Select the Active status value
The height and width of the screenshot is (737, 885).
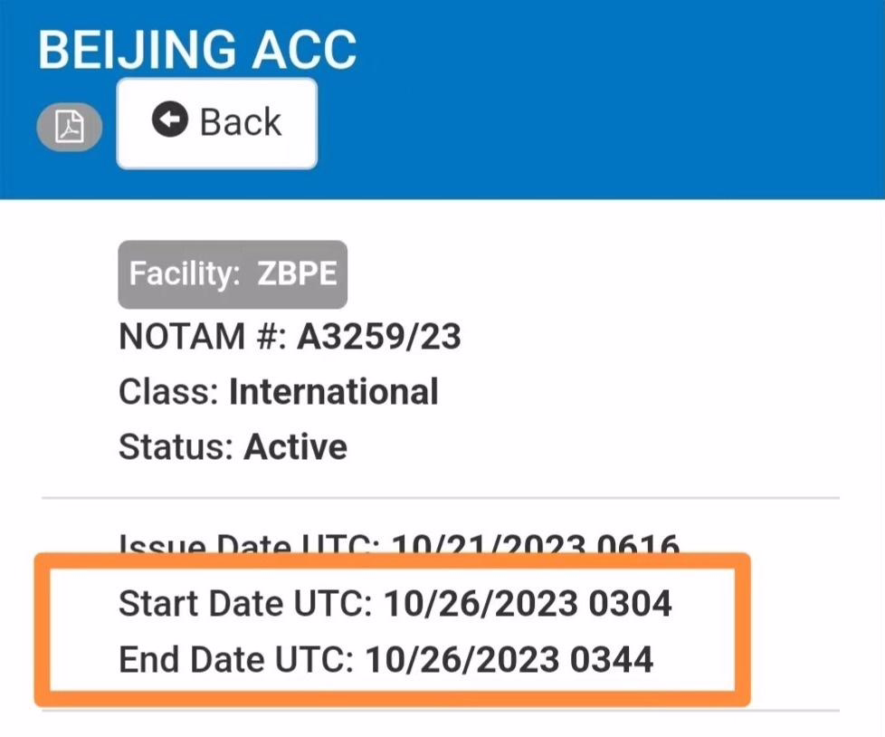(295, 447)
